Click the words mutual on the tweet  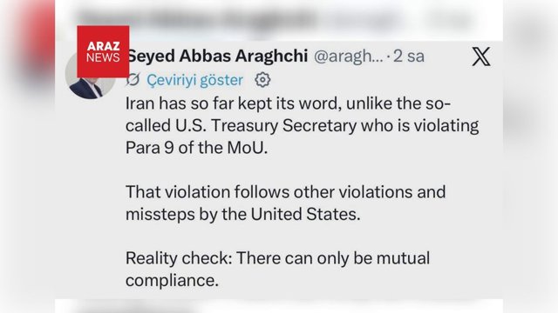click(x=403, y=258)
